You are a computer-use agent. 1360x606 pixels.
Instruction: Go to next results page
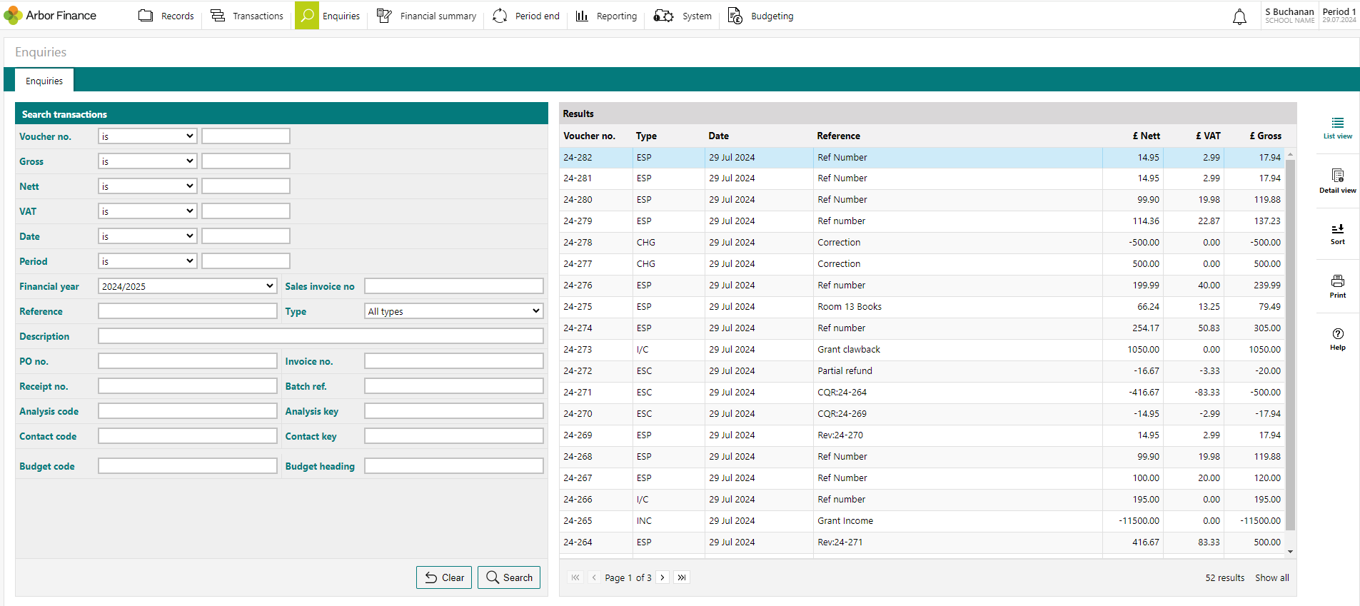pyautogui.click(x=663, y=577)
